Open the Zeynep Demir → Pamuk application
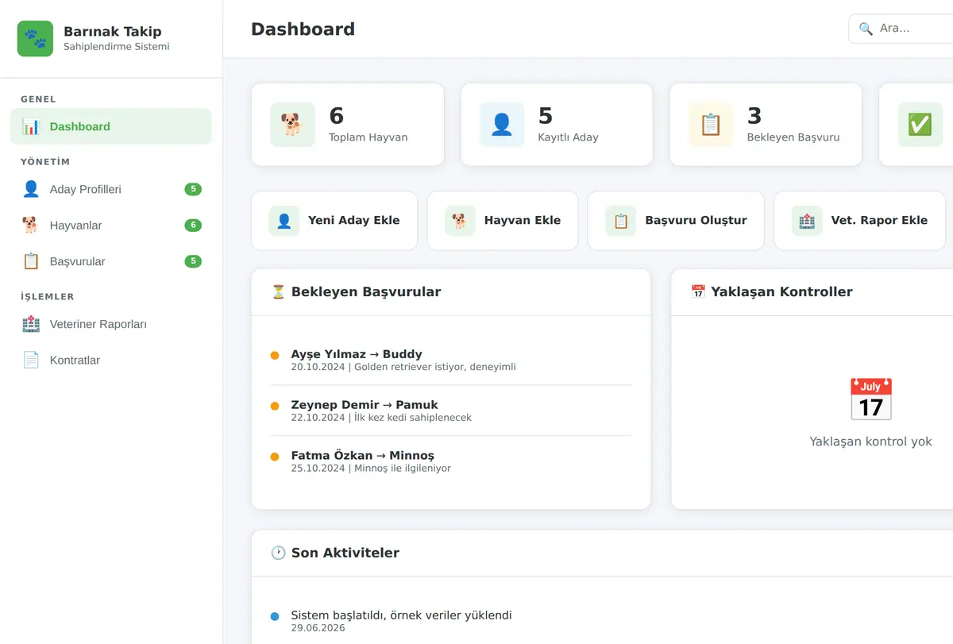This screenshot has width=953, height=644. 451,411
